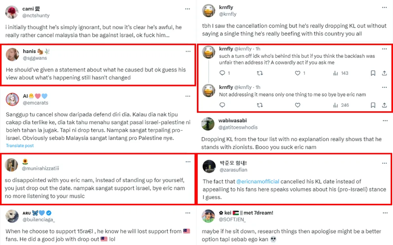
Task: Open more options on @munirahizzatiii's tweet
Action: pyautogui.click(x=188, y=161)
